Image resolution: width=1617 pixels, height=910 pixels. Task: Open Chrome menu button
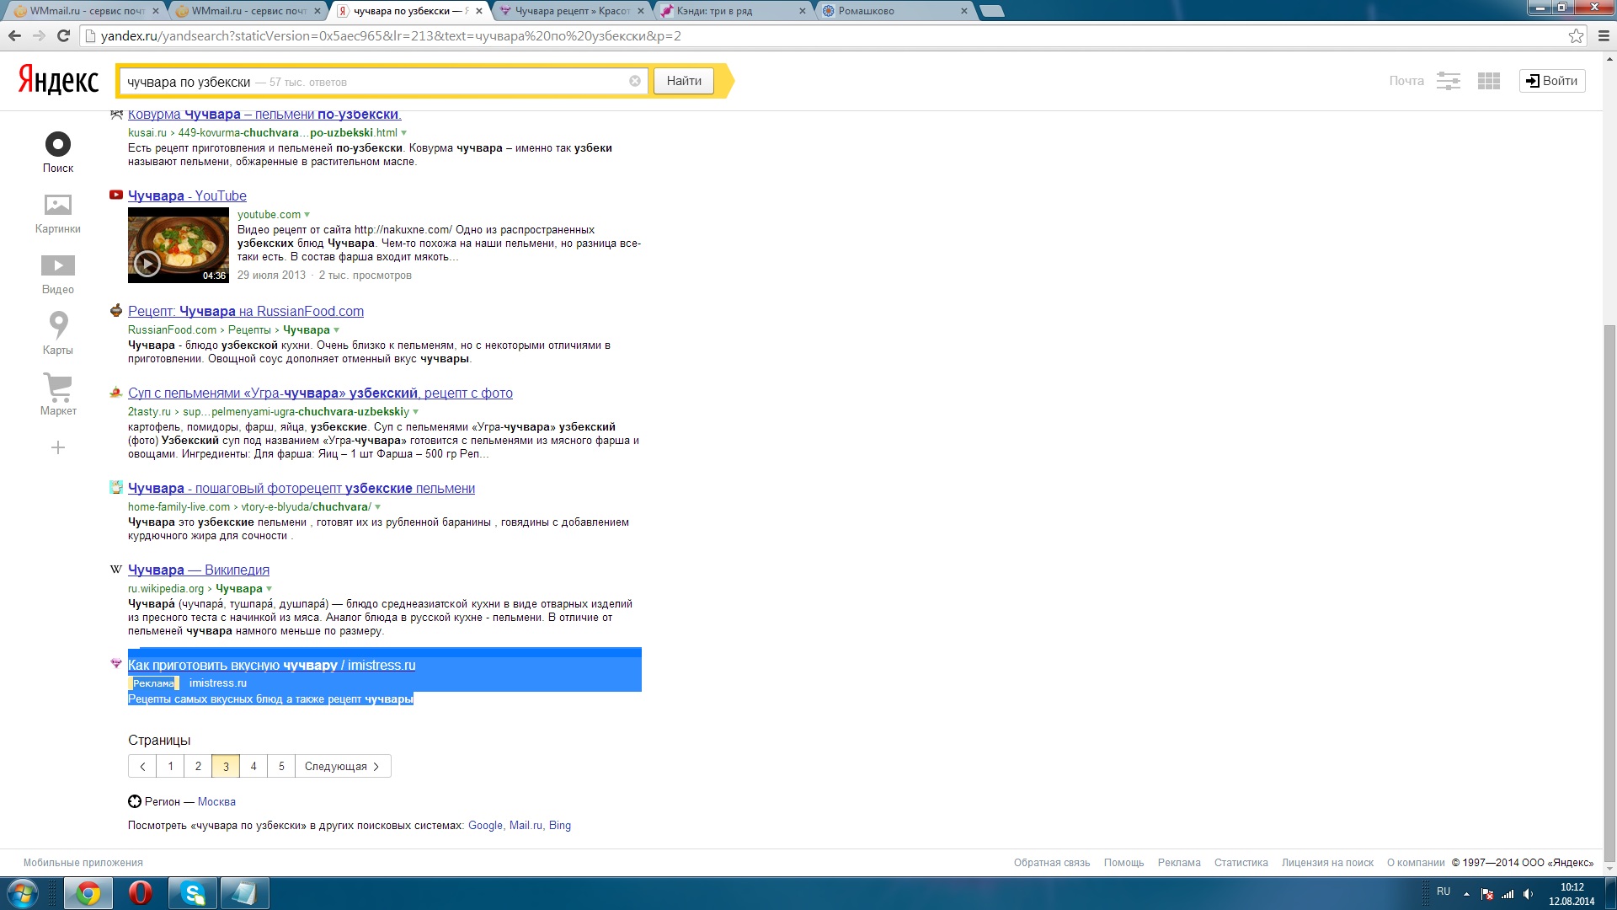pyautogui.click(x=1603, y=35)
